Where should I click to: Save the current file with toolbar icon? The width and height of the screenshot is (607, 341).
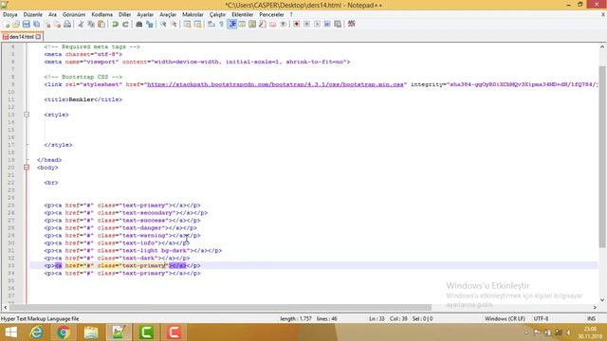click(26, 24)
